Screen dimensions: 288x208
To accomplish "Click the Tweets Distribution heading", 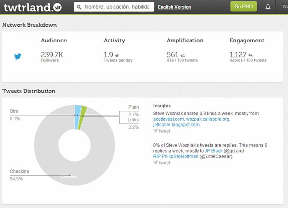I will point(29,91).
